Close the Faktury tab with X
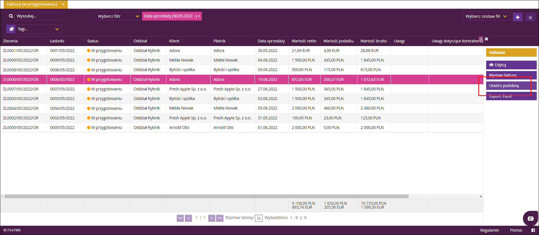Viewport: 539px width, 235px height. click(x=63, y=4)
